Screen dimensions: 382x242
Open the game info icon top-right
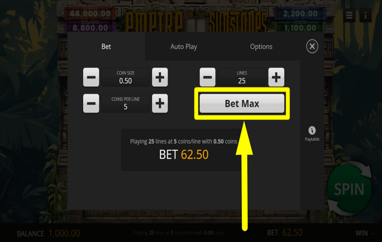(x=365, y=15)
